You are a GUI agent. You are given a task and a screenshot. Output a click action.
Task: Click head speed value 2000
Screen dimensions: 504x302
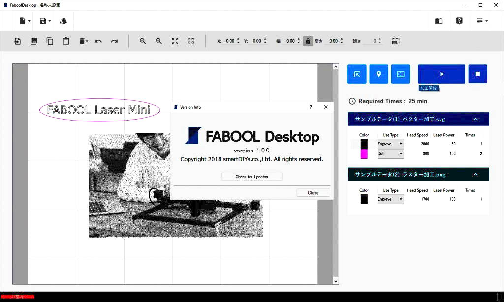click(425, 144)
